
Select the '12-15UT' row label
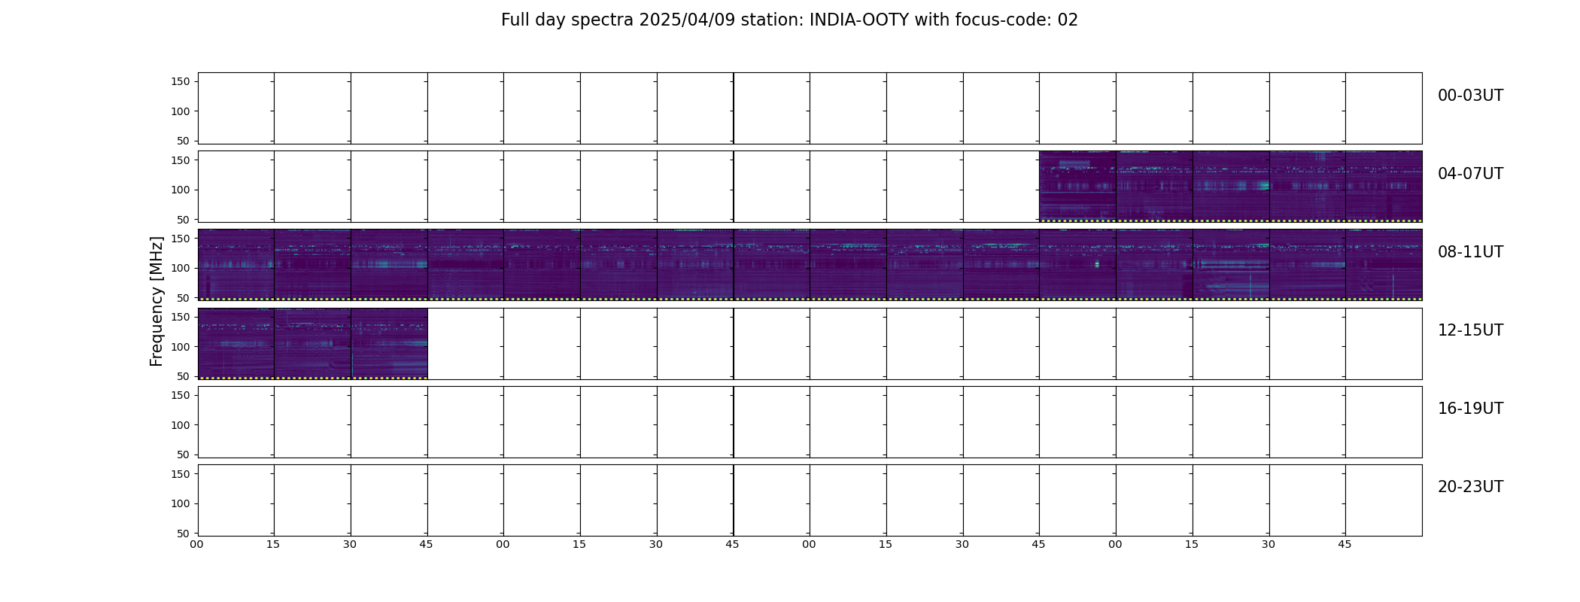pyautogui.click(x=1470, y=330)
